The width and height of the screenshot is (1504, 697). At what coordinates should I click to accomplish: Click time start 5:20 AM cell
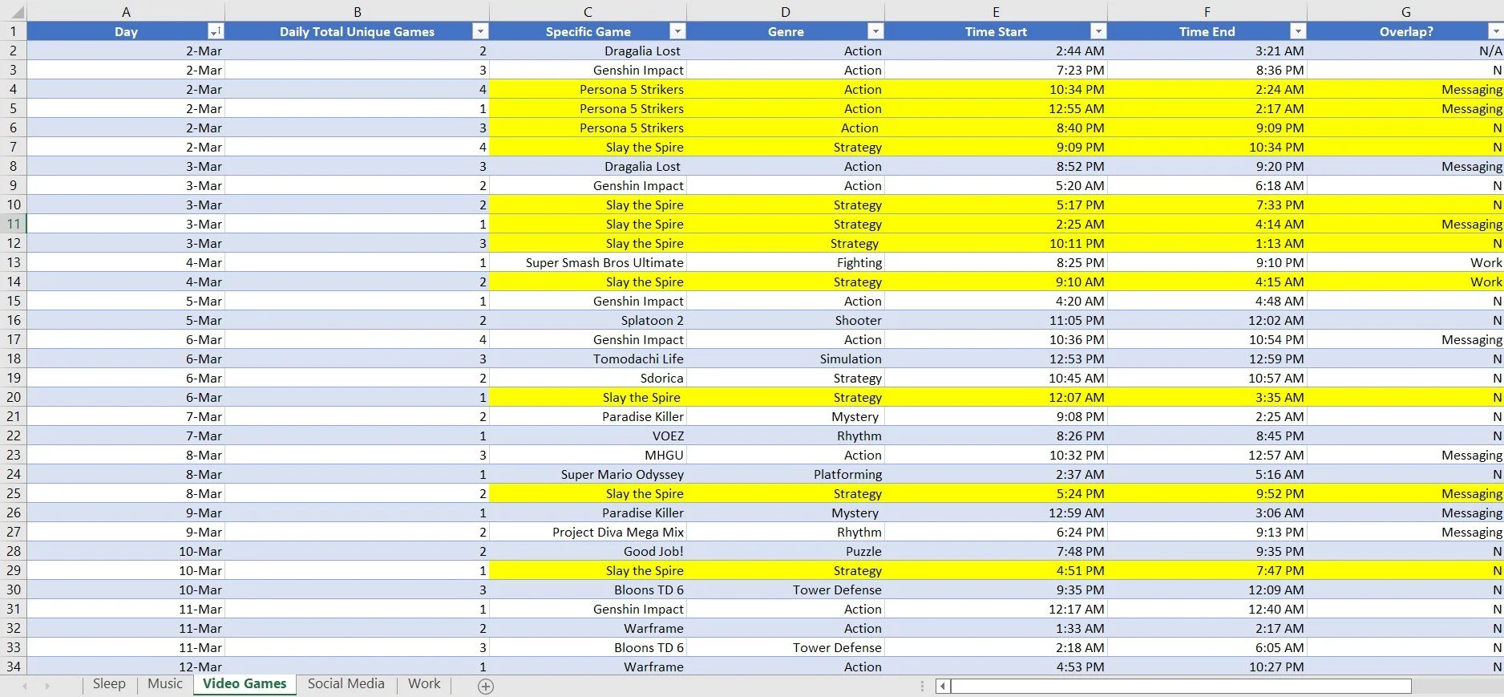pyautogui.click(x=996, y=185)
